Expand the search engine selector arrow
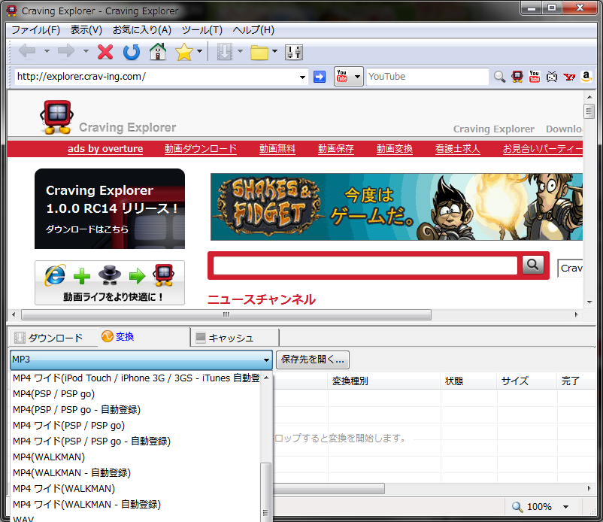This screenshot has width=603, height=522. coord(357,77)
